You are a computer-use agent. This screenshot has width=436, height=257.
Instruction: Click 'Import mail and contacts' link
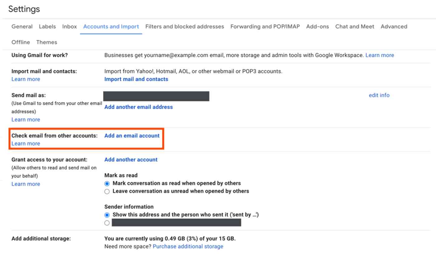tap(136, 79)
